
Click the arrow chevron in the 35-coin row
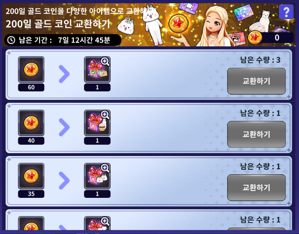click(x=64, y=180)
